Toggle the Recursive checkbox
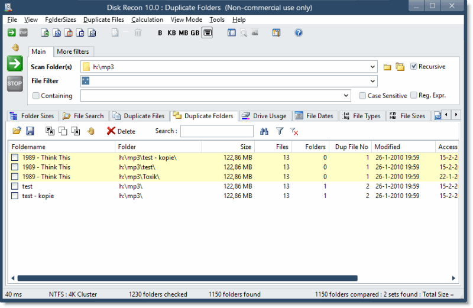 [413, 66]
